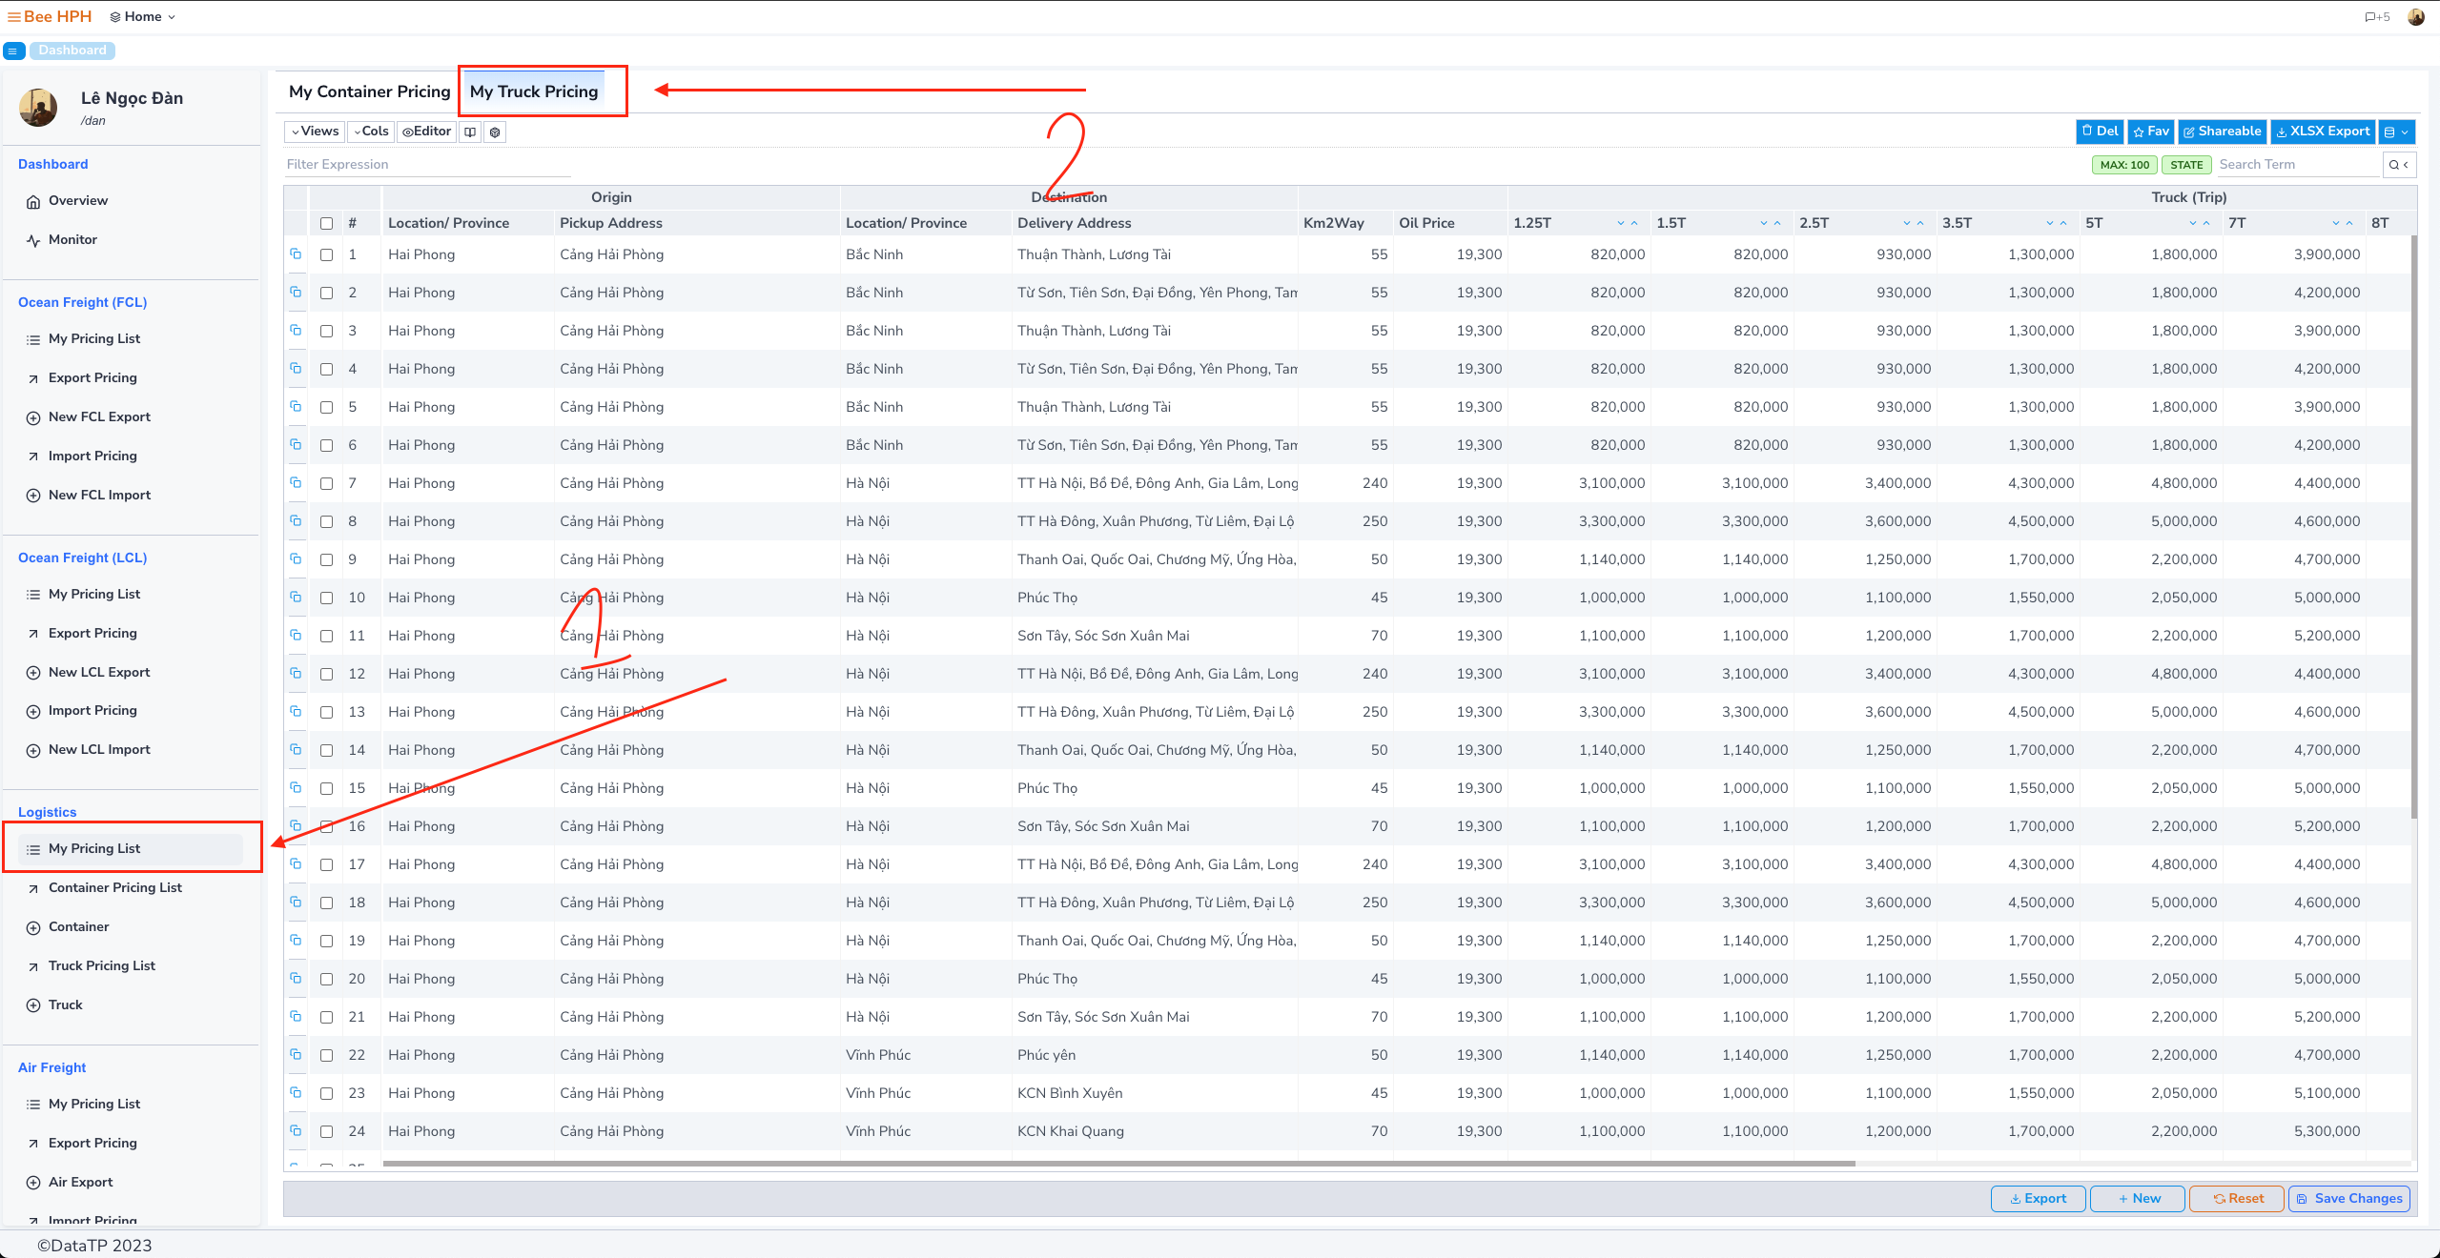Open the Cols dropdown
This screenshot has width=2440, height=1258.
(x=370, y=132)
